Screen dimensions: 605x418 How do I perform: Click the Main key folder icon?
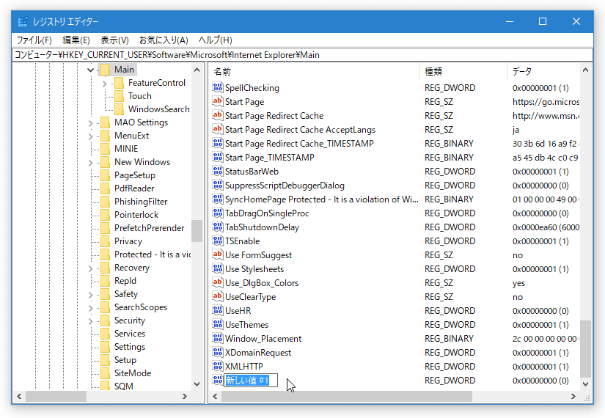(105, 70)
